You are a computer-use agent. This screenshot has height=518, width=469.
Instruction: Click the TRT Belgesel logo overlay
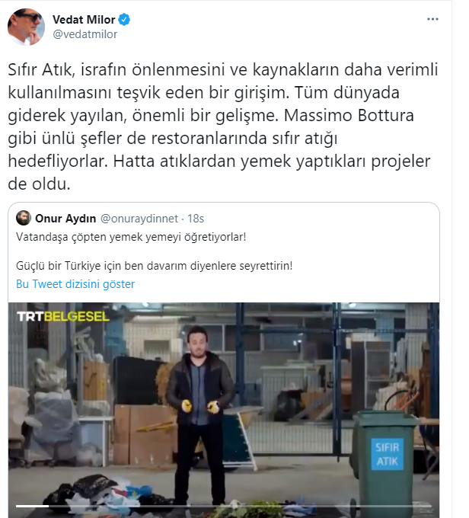pyautogui.click(x=63, y=316)
